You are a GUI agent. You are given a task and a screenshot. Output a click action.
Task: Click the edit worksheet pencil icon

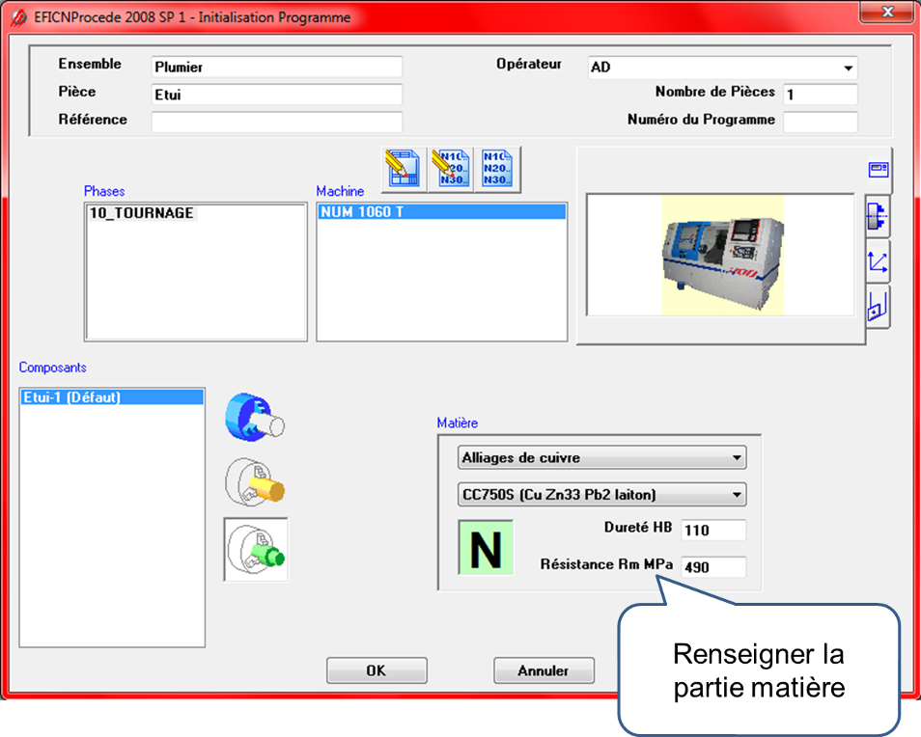[x=403, y=169]
